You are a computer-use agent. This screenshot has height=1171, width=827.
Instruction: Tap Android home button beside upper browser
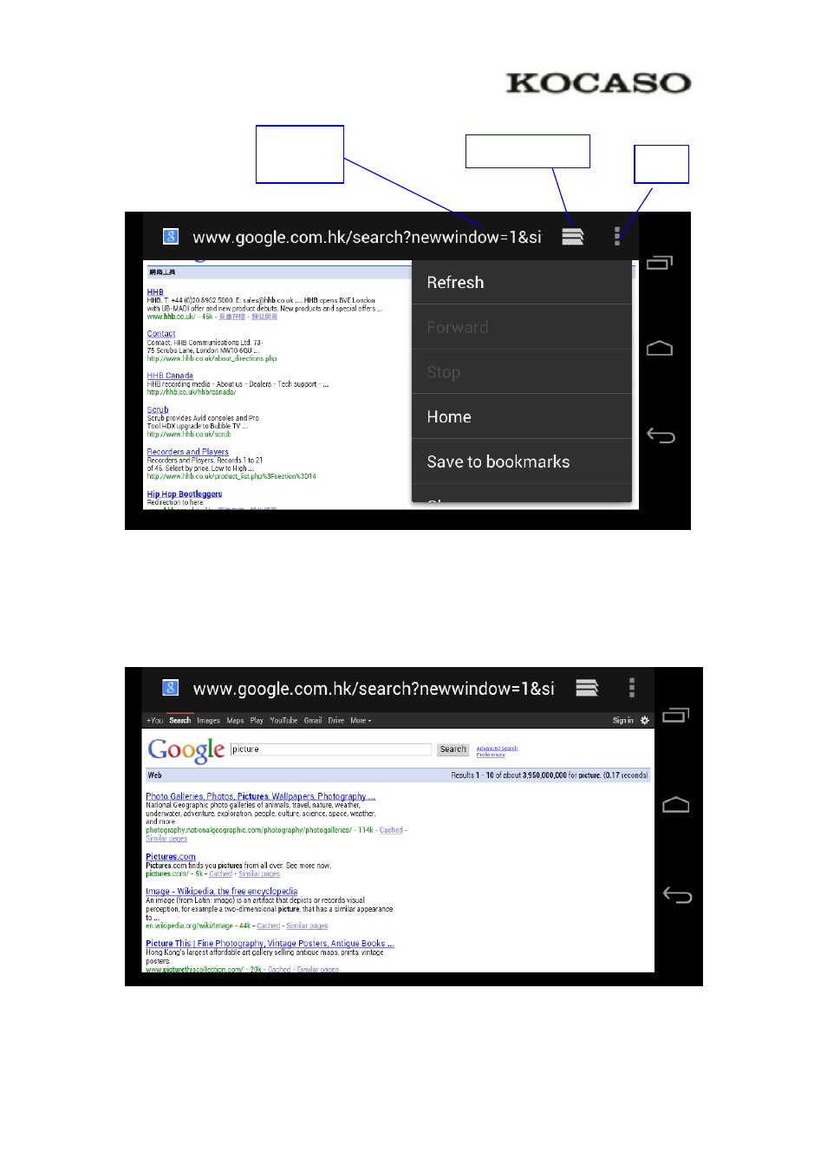point(660,349)
